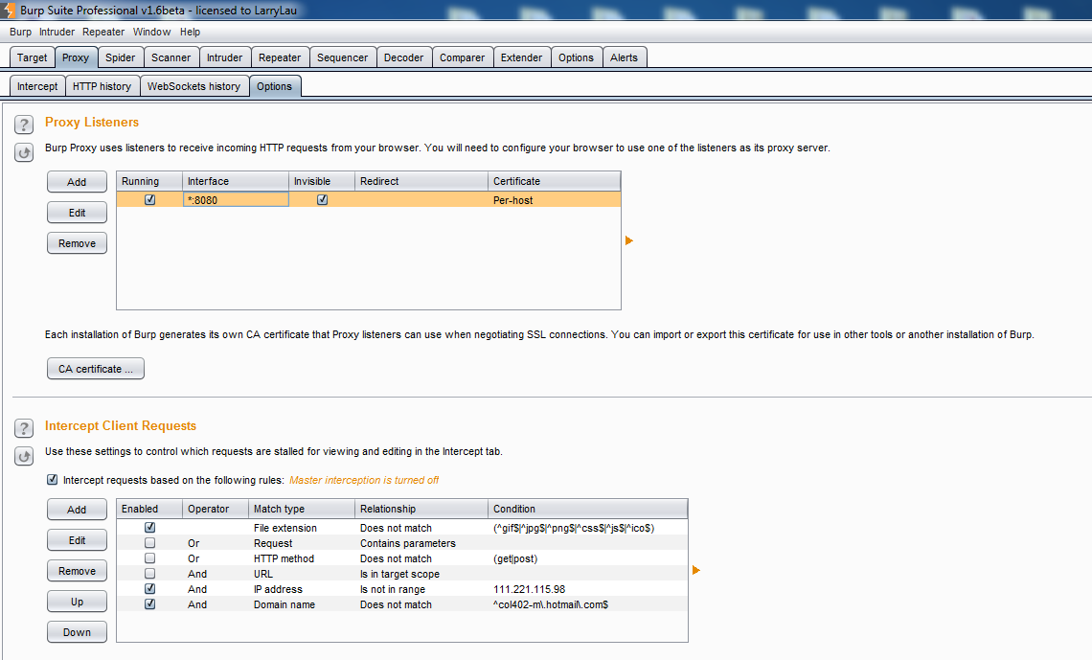The image size is (1092, 660).
Task: Disable the Domain name rule checkbox
Action: [x=149, y=604]
